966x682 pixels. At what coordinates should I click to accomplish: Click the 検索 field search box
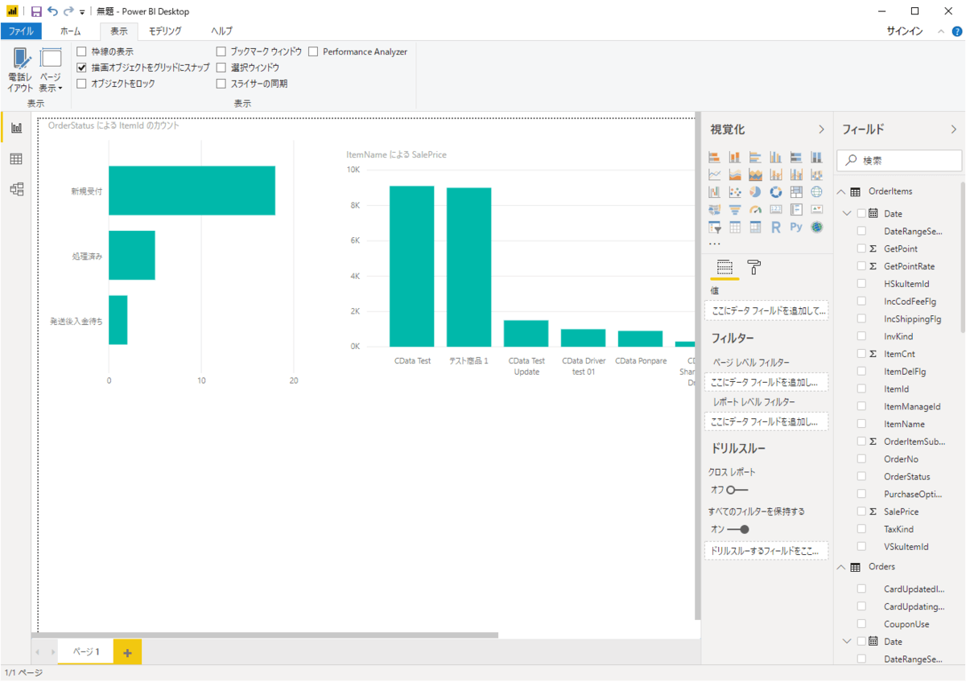[x=906, y=161]
